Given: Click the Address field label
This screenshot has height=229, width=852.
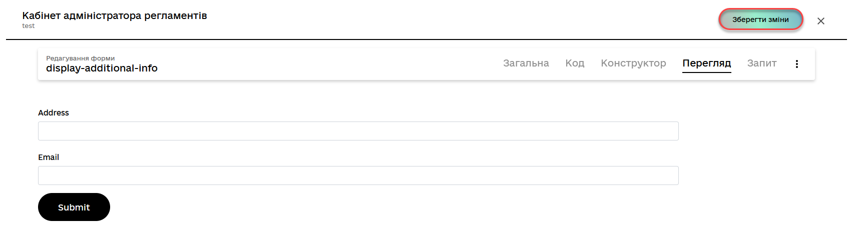Looking at the screenshot, I should click(53, 113).
